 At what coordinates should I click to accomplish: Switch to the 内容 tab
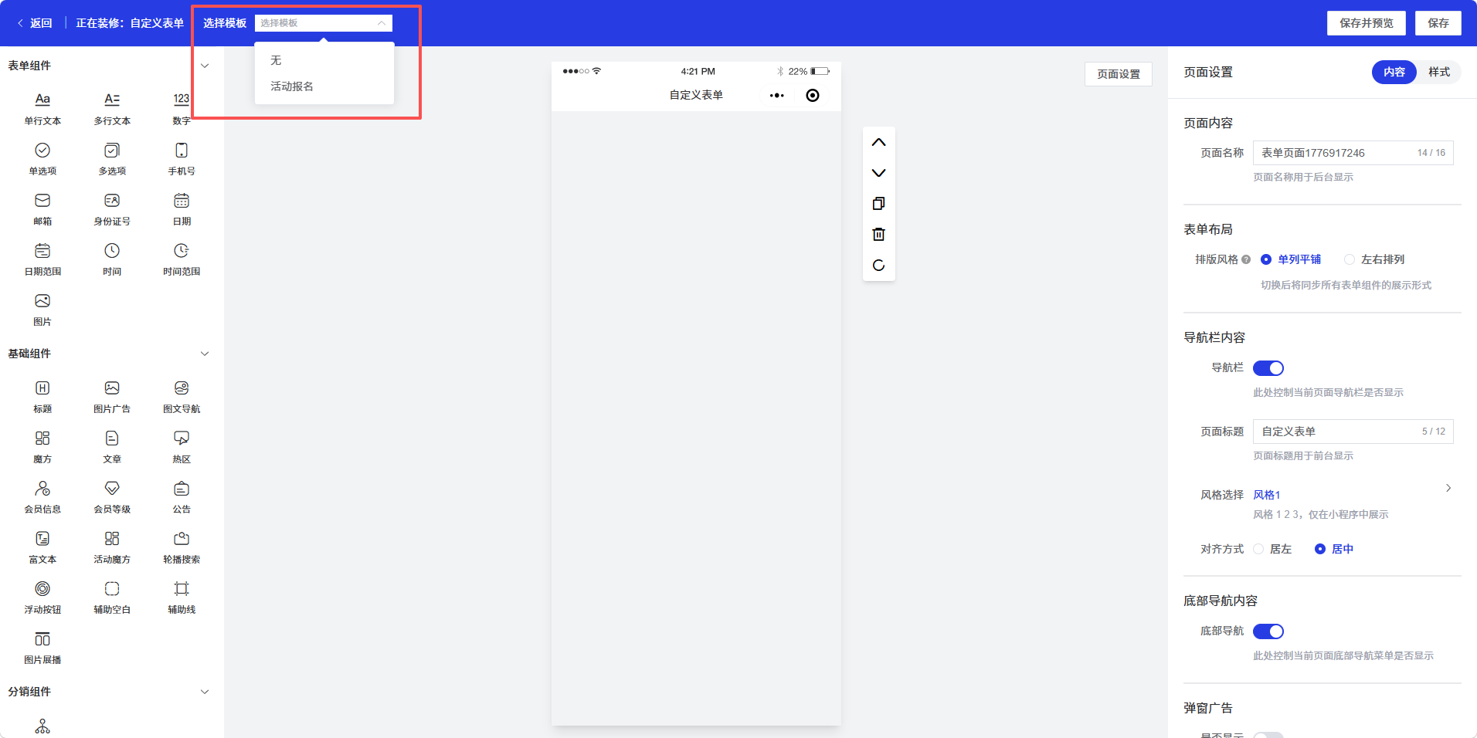tap(1394, 72)
